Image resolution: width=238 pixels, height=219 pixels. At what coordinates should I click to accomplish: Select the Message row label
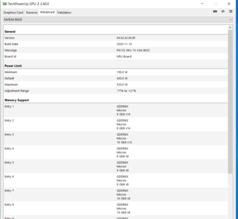tap(11, 51)
